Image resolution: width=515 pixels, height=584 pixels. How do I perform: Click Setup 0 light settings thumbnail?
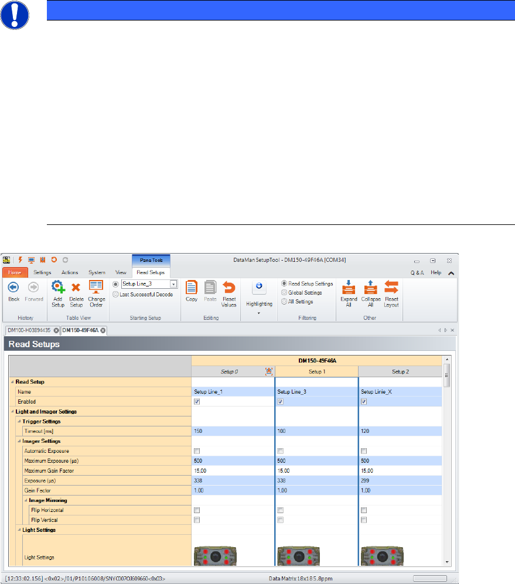tap(216, 556)
